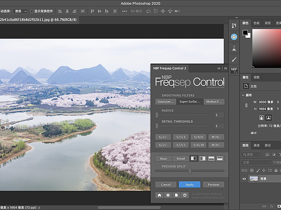Screen dimensions: 281x210
Task: Select horizontal split preview icon
Action: 211,158
